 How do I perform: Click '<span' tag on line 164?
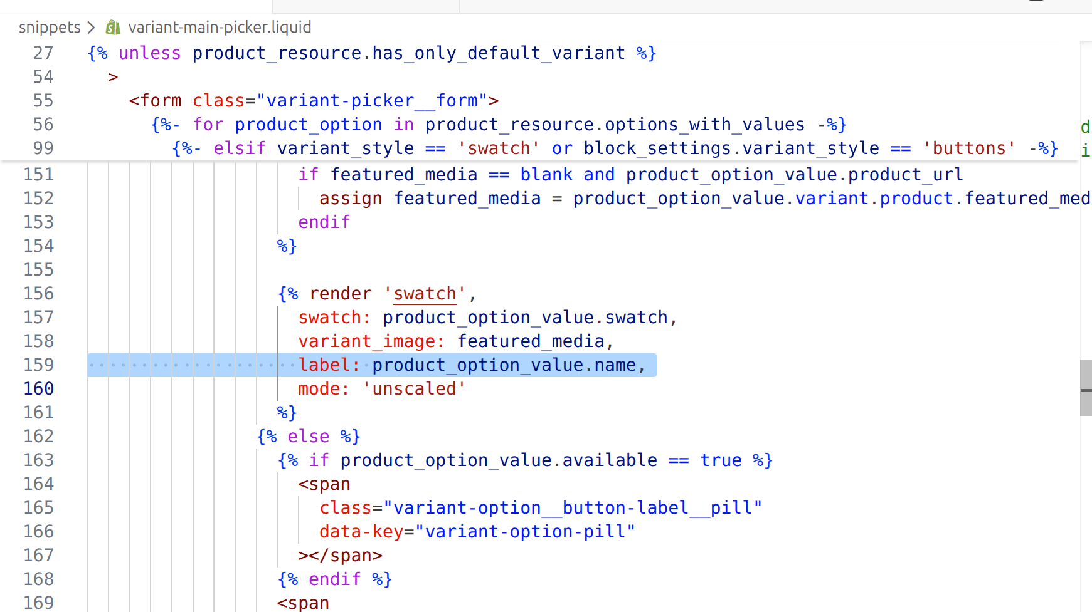pos(324,484)
